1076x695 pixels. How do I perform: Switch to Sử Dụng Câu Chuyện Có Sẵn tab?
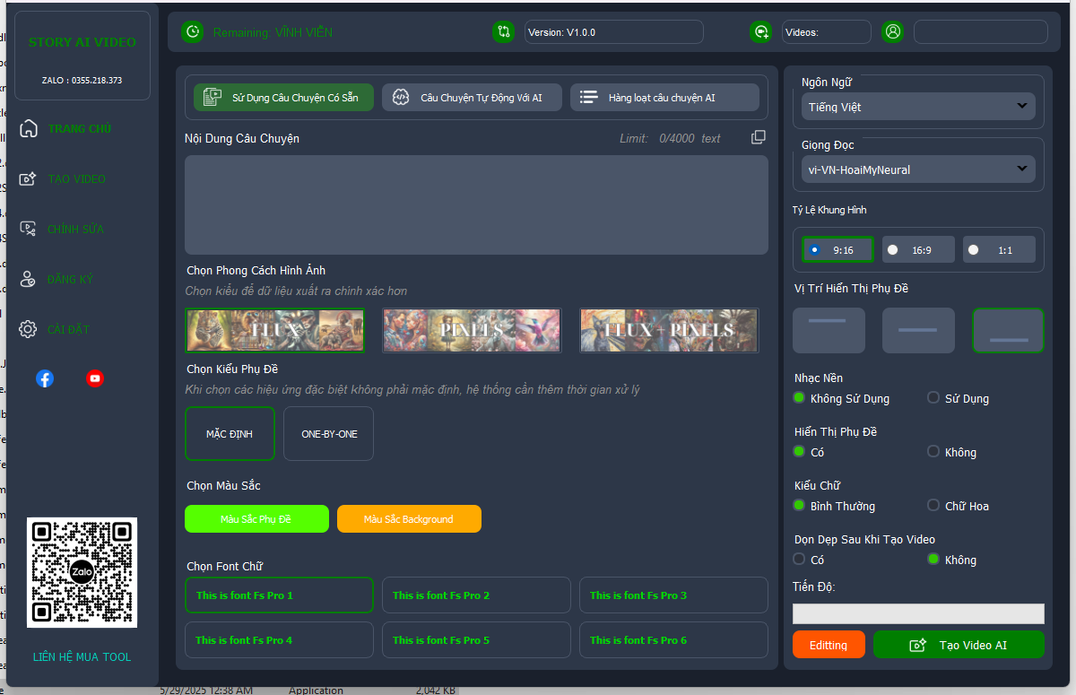coord(283,98)
